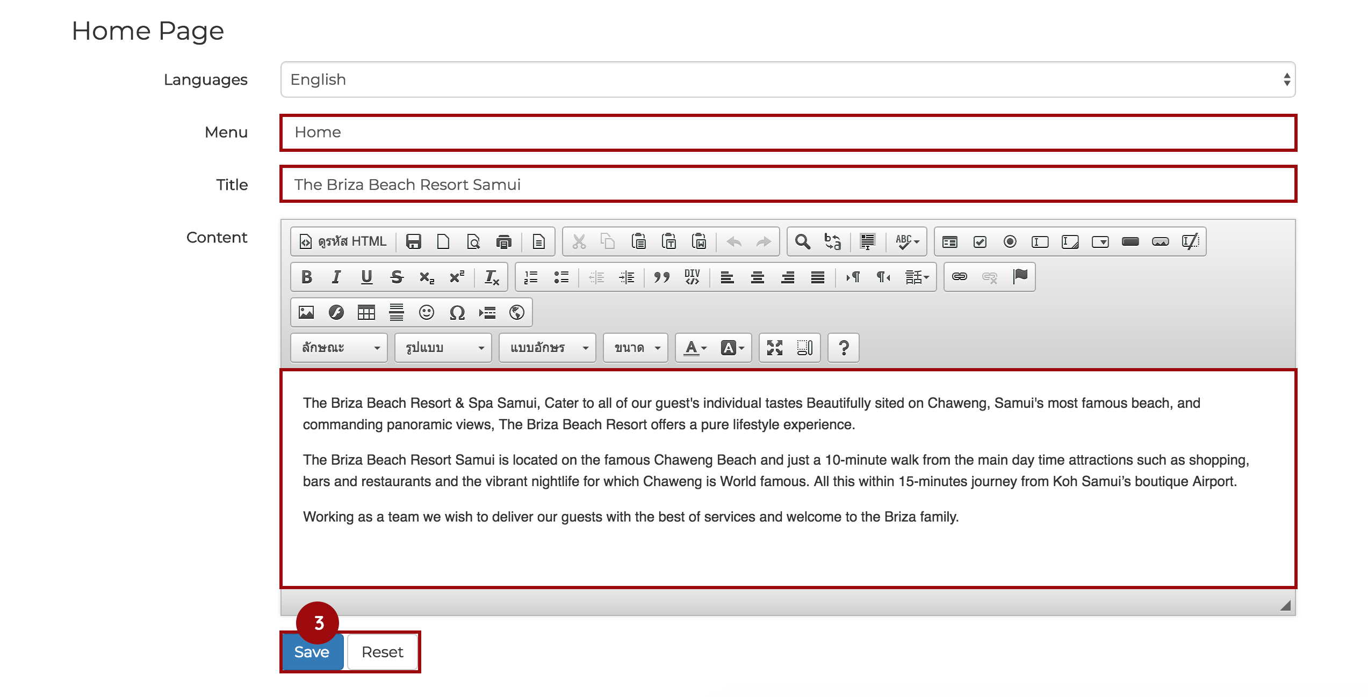Screen dimensions: 1368x697
Task: Toggle Underline formatting
Action: coord(366,277)
